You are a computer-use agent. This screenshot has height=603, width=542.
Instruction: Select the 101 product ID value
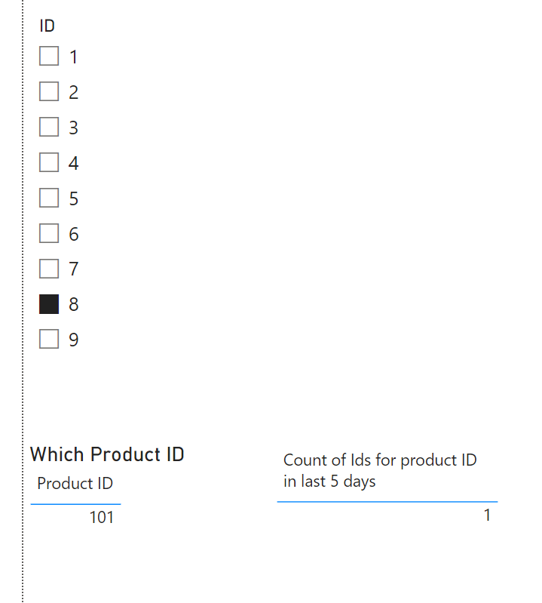(x=102, y=517)
